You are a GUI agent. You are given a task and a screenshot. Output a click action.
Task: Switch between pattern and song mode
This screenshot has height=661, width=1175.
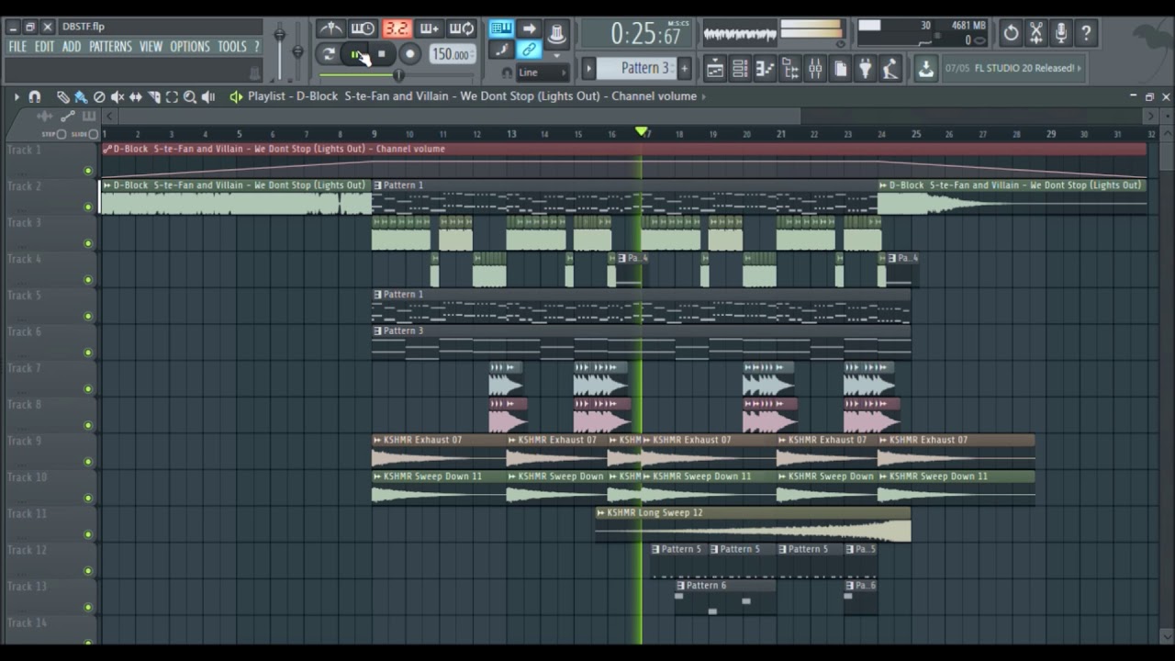[329, 54]
